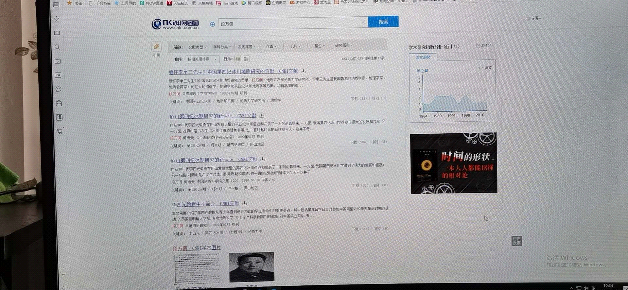The width and height of the screenshot is (628, 290).
Task: Click the blue 搜索 search button
Action: click(383, 22)
